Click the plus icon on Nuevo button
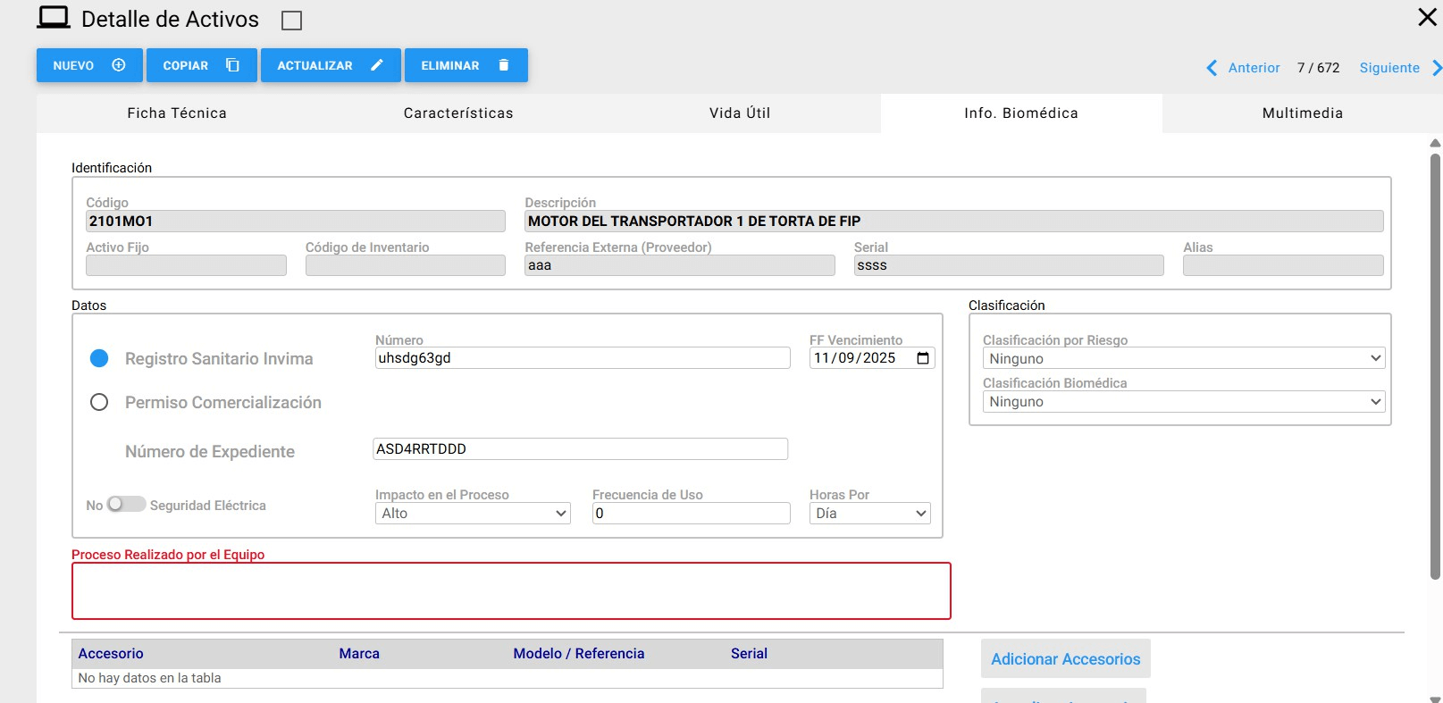The width and height of the screenshot is (1443, 703). tap(119, 65)
